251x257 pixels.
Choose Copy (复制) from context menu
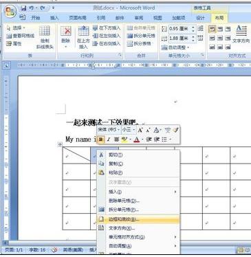click(x=139, y=164)
